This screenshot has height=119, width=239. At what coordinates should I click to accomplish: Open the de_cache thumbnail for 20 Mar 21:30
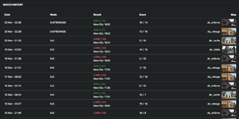229,41
